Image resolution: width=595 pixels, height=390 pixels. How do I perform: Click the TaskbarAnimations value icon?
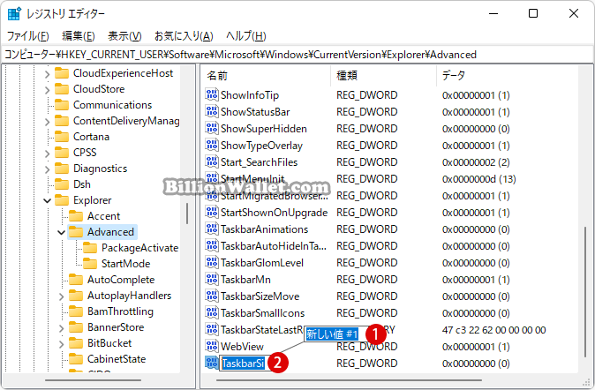212,229
